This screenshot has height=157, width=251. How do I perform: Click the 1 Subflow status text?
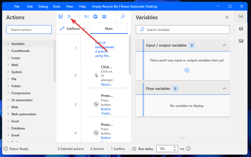coord(118,149)
